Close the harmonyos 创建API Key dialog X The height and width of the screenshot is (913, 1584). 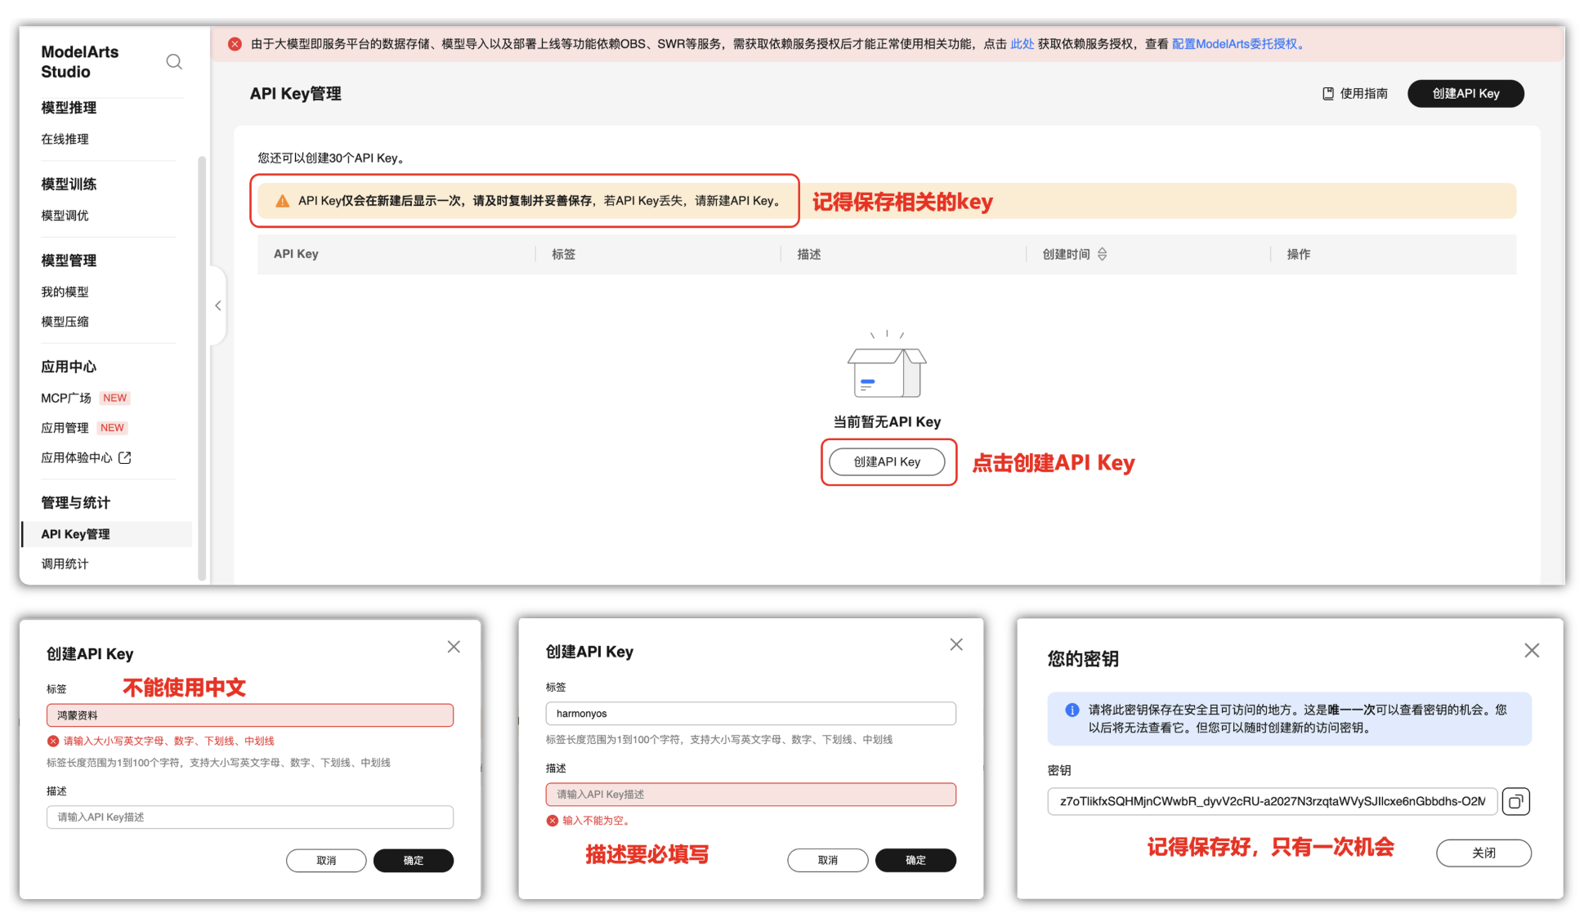[x=955, y=645]
